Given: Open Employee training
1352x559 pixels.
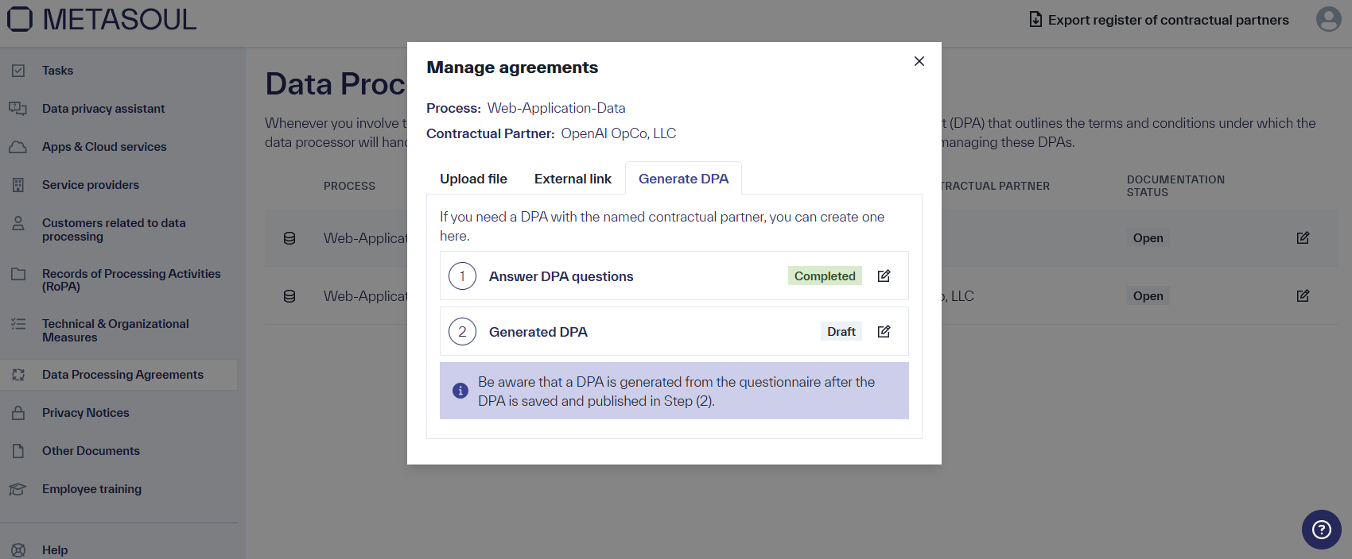Looking at the screenshot, I should 91,489.
